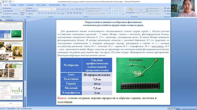This screenshot has height=110, width=197.
Task: Toggle text Shadow formatting
Action: [51, 13]
